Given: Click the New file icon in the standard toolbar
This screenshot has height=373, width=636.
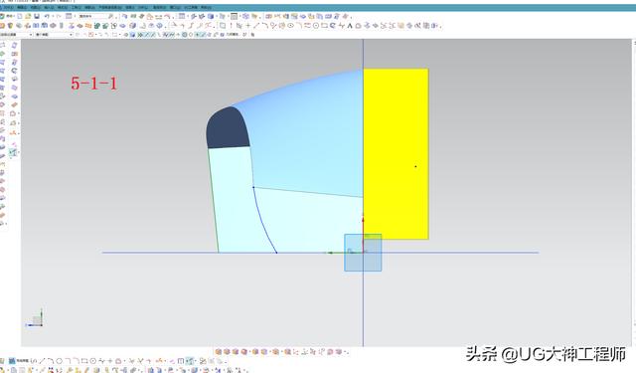Looking at the screenshot, I should (x=20, y=16).
